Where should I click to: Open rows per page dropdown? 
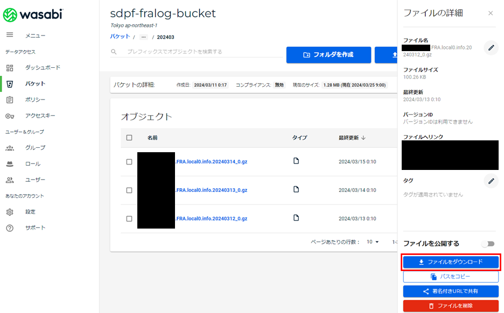coord(373,241)
